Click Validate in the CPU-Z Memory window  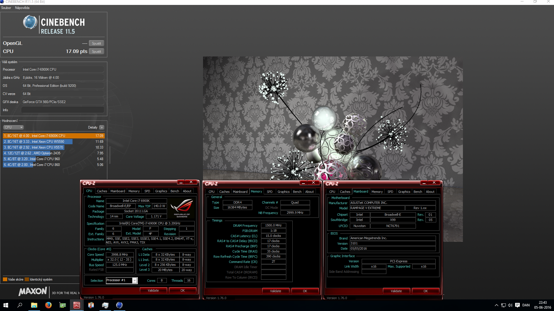pos(276,291)
